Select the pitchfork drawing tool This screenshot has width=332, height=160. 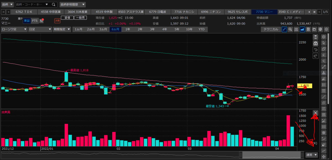click(324, 73)
